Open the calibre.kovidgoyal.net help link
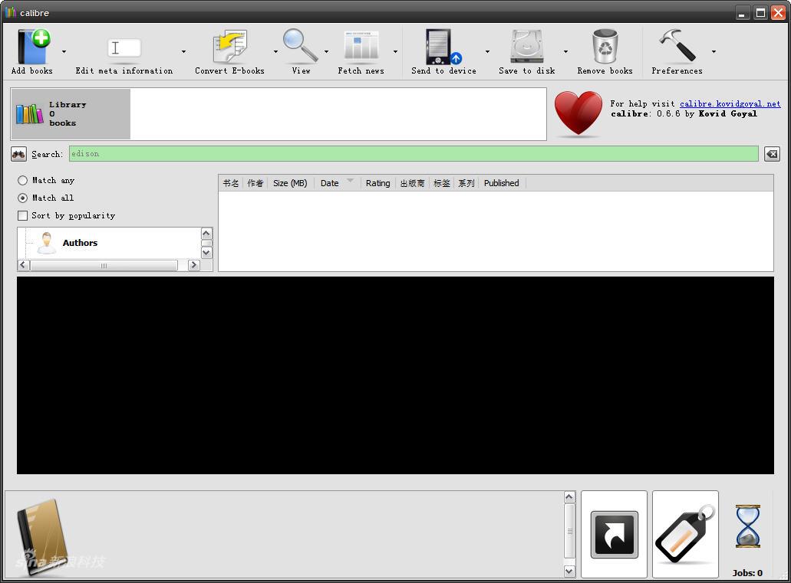 click(730, 103)
